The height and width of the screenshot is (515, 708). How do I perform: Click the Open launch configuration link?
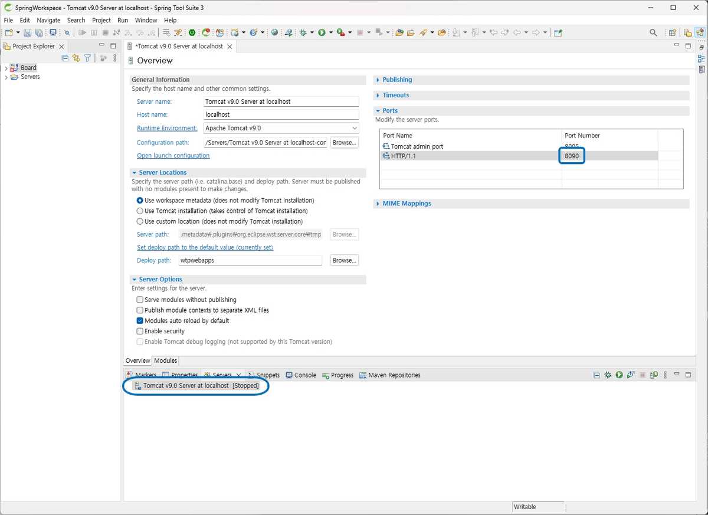click(x=173, y=156)
